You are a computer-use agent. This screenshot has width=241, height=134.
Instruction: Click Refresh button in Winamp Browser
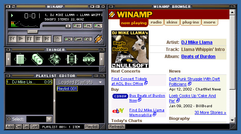click(x=117, y=127)
